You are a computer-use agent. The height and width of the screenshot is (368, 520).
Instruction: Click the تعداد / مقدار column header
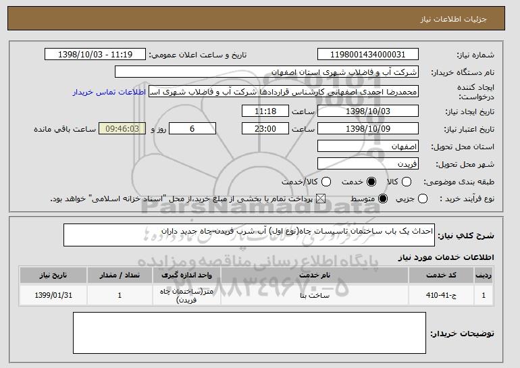(x=120, y=275)
